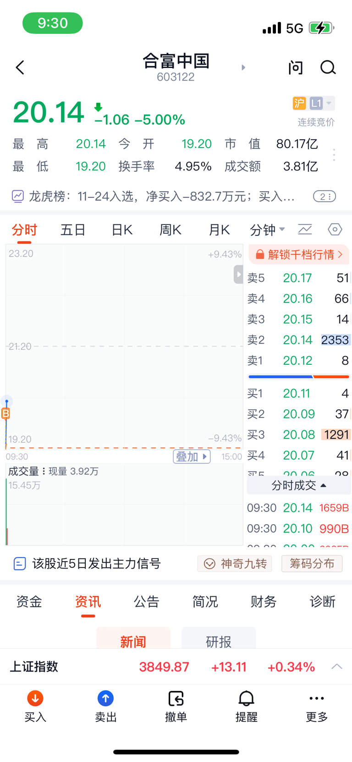
Task: Select 买2 price 20.09 row
Action: (x=298, y=414)
